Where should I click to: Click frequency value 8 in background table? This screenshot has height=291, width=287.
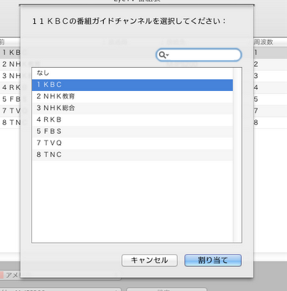tap(256, 122)
